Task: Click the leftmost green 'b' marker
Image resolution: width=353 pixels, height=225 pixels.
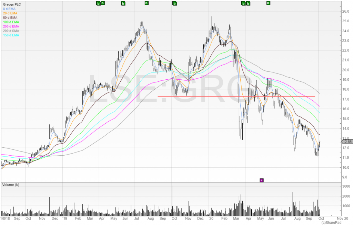Action: click(x=98, y=3)
